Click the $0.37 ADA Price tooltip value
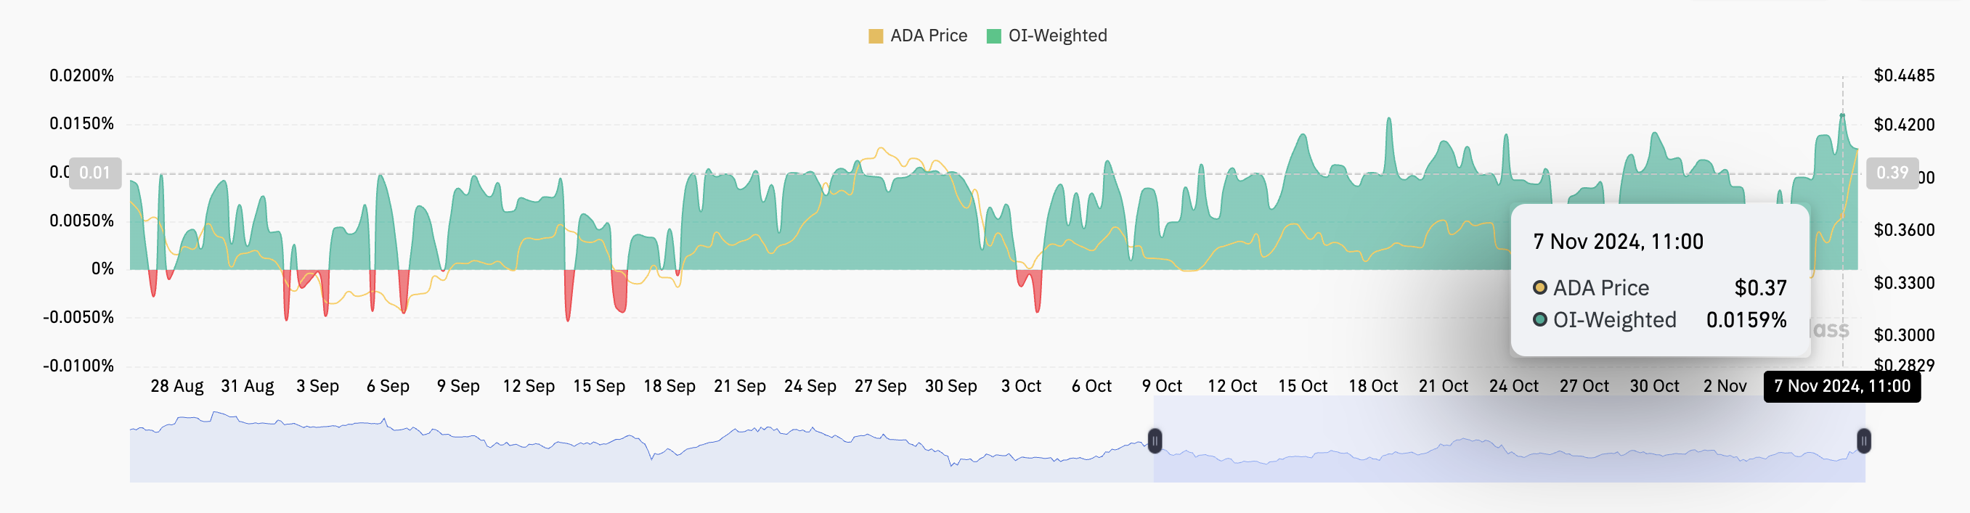This screenshot has height=513, width=1970. coord(1760,288)
